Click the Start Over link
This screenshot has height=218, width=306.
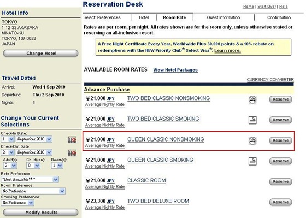pyautogui.click(x=267, y=7)
